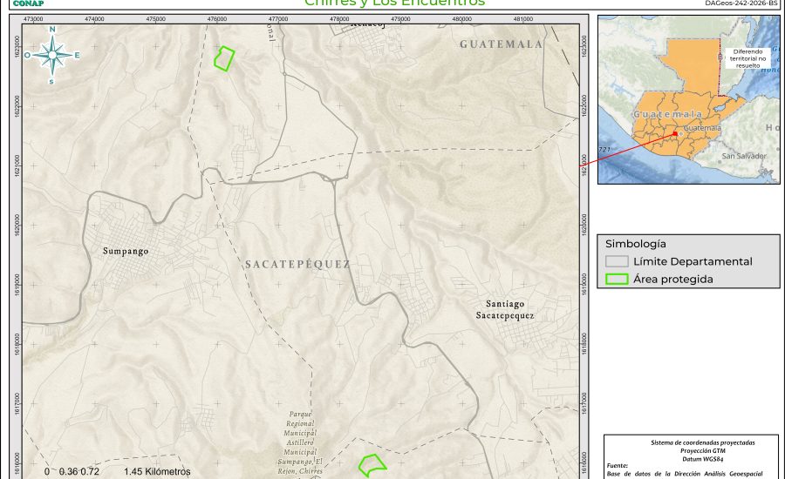Click the GUATEMALA department label on main map
The image size is (785, 479).
click(x=501, y=44)
